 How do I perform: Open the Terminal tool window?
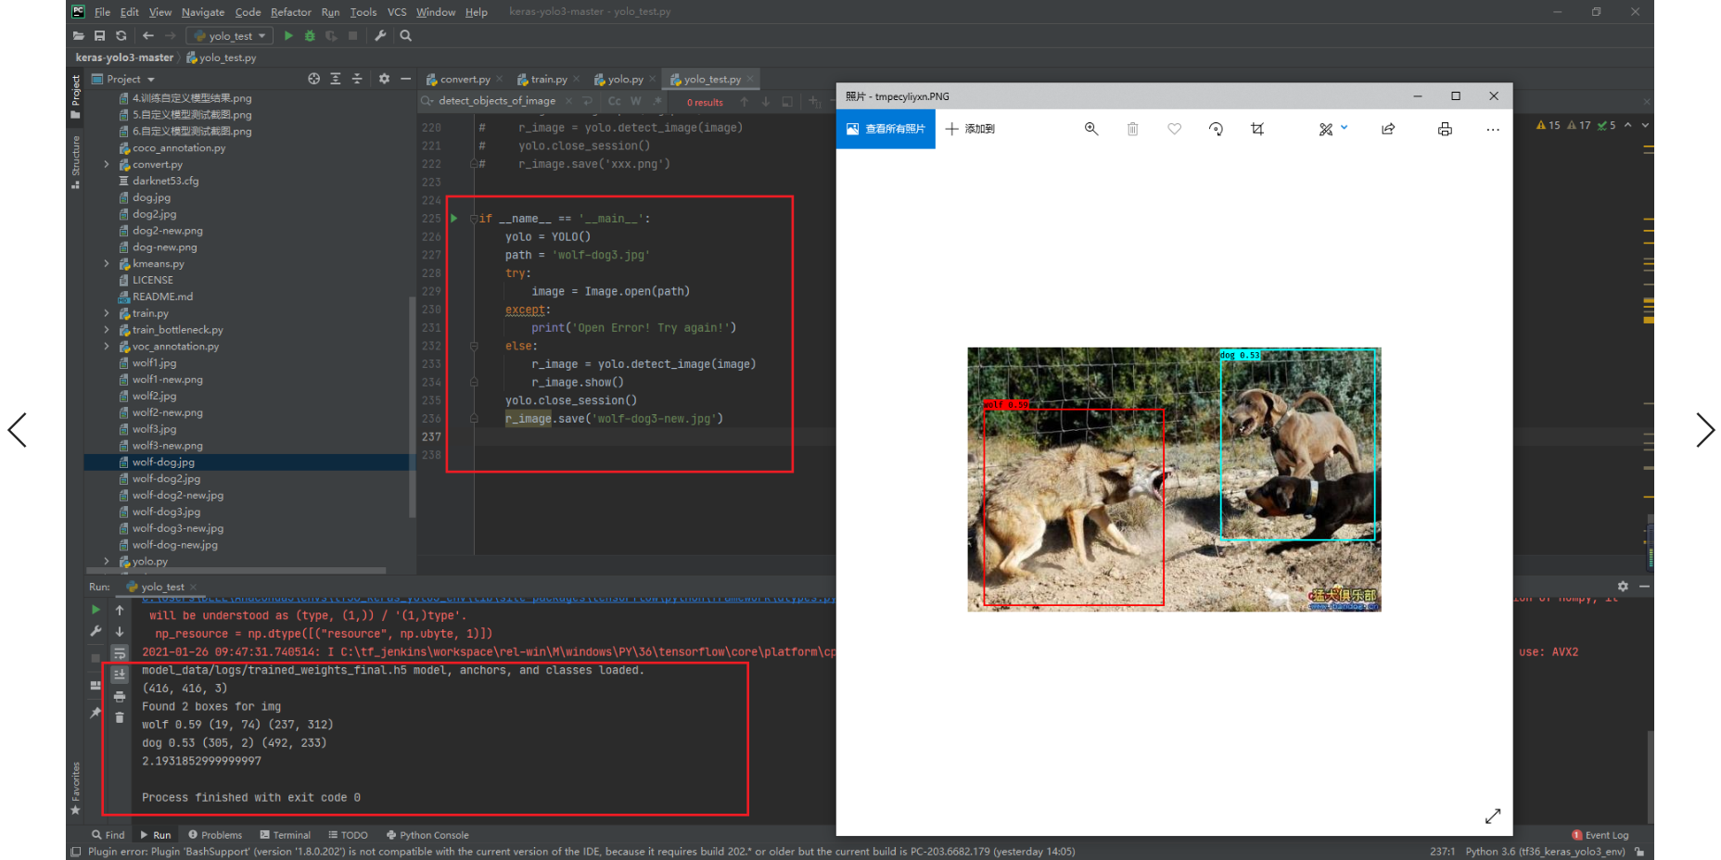(286, 835)
